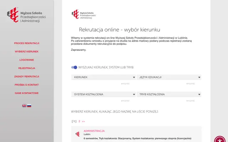Click the WSPA logo in the sidebar
Screen dimensions: 228x142
tap(26, 15)
